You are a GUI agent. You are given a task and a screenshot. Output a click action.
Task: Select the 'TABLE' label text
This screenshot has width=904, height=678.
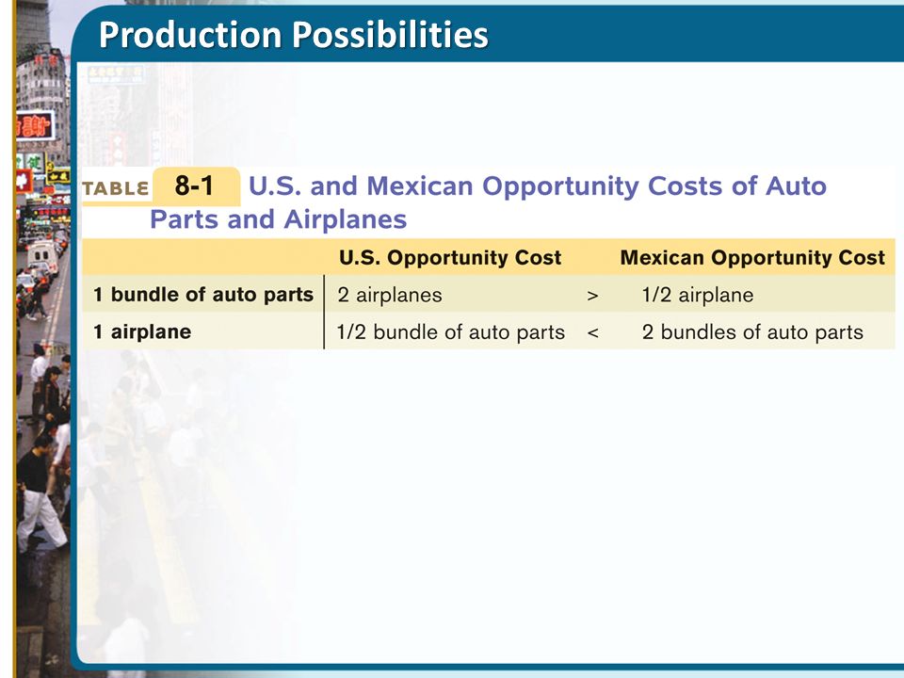click(115, 188)
